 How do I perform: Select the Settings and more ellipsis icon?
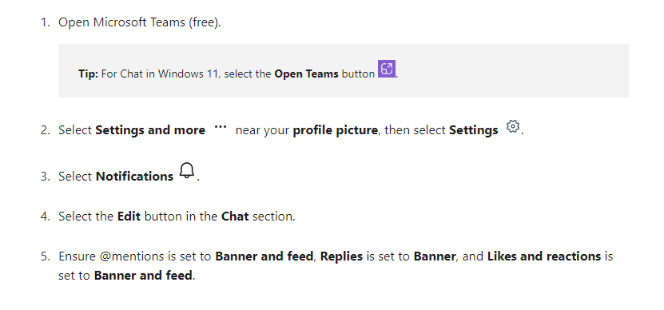(x=221, y=126)
